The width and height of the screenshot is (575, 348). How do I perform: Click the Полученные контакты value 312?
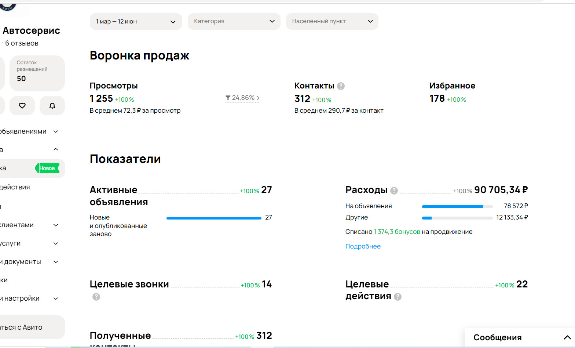click(x=264, y=336)
